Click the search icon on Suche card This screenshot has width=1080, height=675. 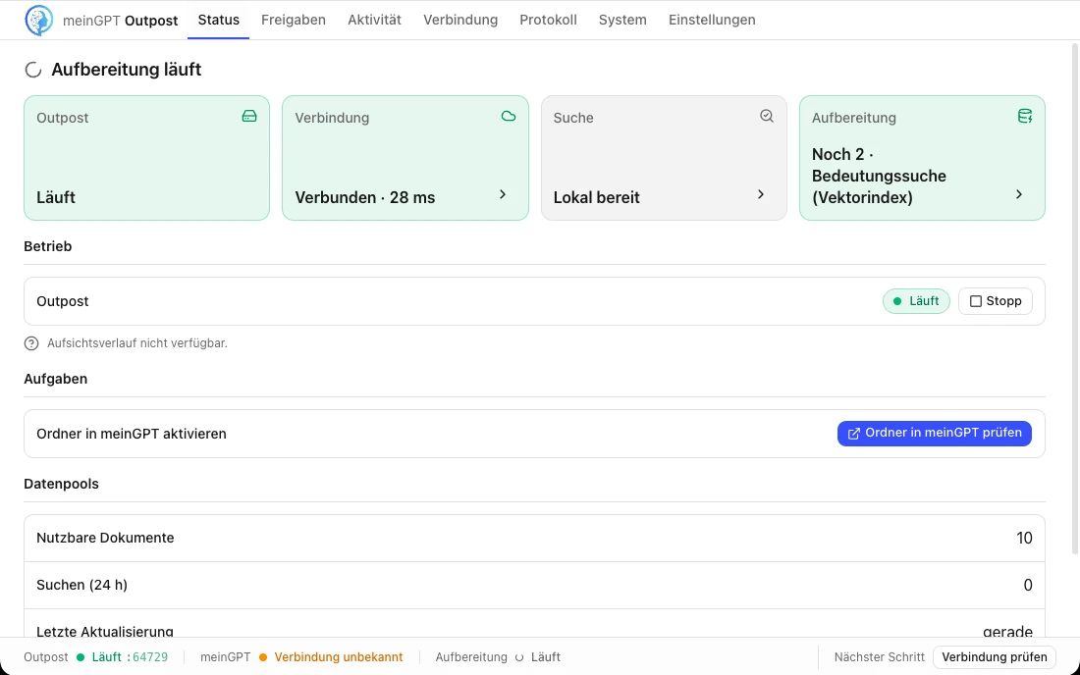pos(767,117)
